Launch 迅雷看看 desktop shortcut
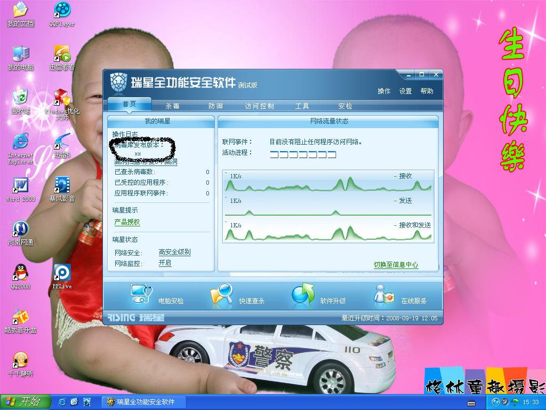The width and height of the screenshot is (546, 410). [62, 58]
